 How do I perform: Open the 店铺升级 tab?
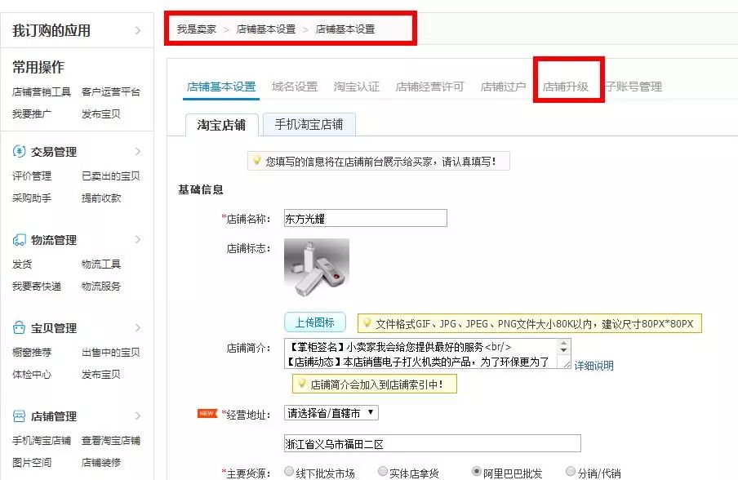[x=565, y=87]
